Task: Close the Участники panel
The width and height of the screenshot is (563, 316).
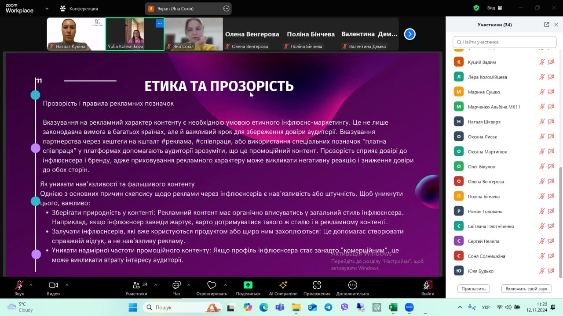Action: 556,25
